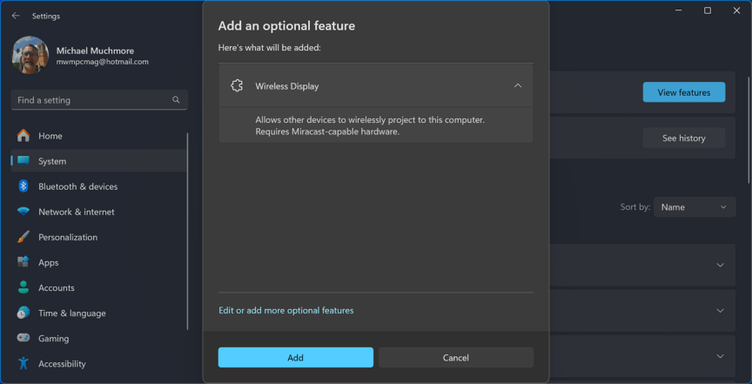The width and height of the screenshot is (752, 384).
Task: Open Gaming settings
Action: point(99,339)
